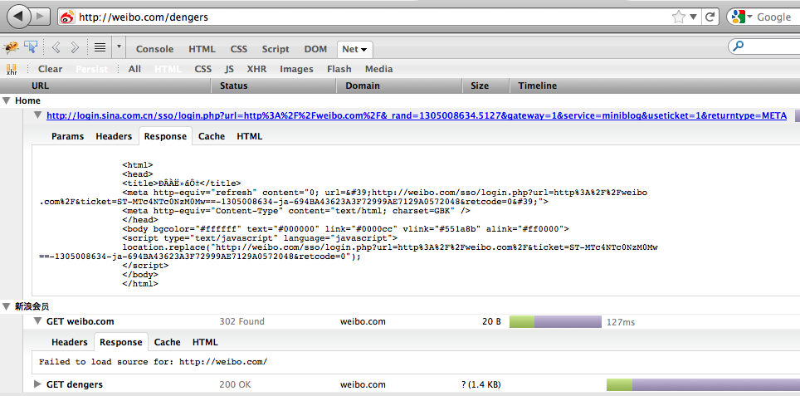Viewport: 800px width, 396px height.
Task: Click the 127ms timeline bar of weibo.com
Action: (x=556, y=321)
